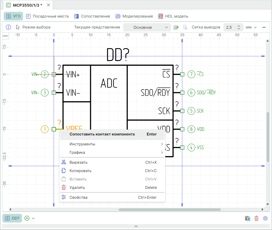The image size is (272, 230).
Task: Click the add representation icon
Action: (176, 27)
